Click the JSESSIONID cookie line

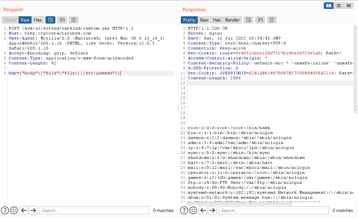270,73
